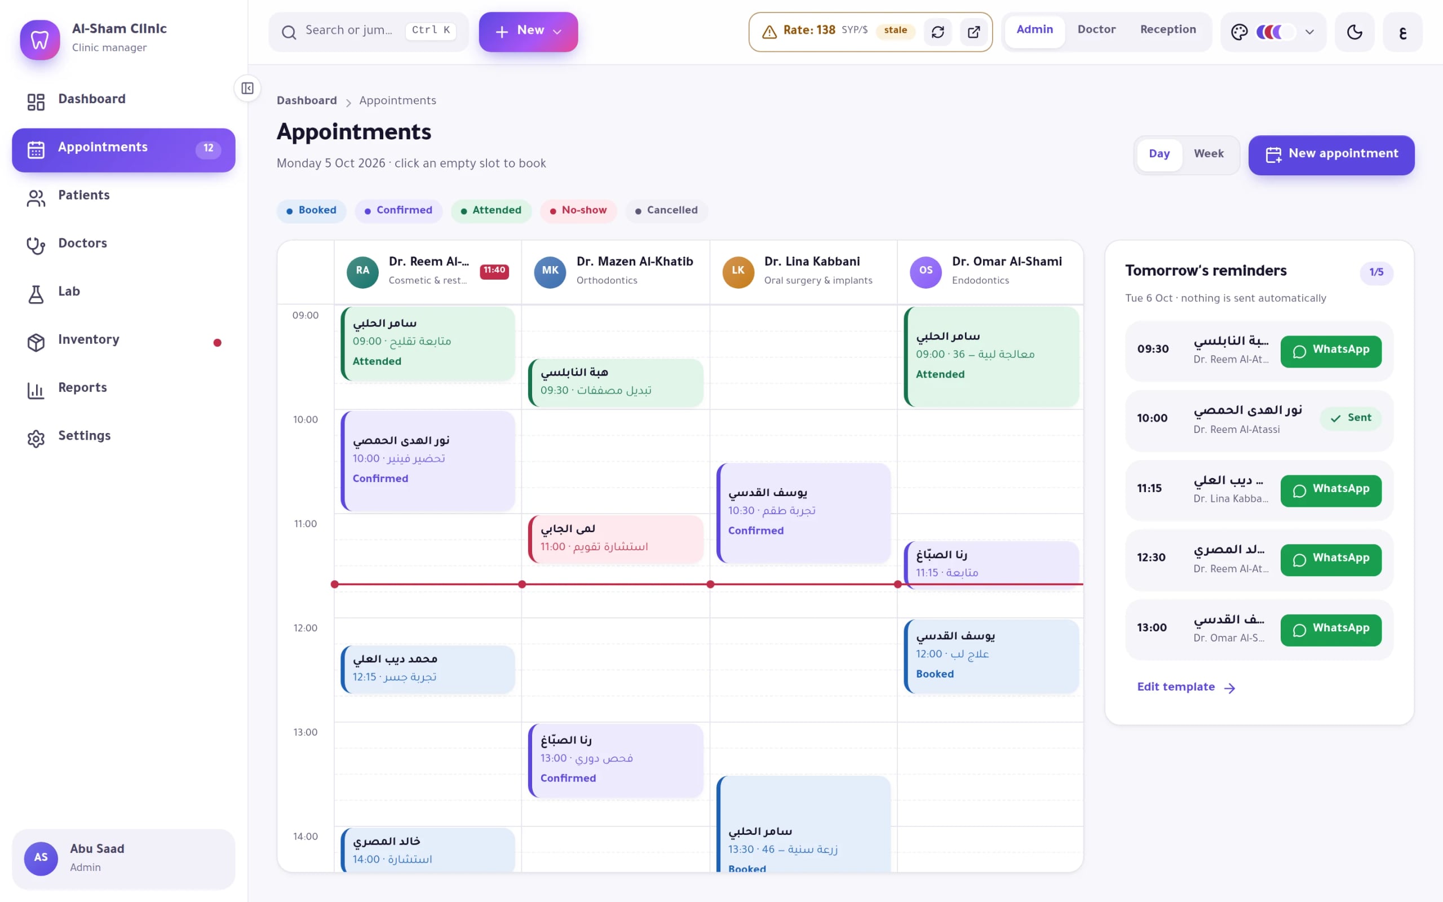This screenshot has height=902, width=1443.
Task: Click the RA doctor avatar
Action: 362,272
